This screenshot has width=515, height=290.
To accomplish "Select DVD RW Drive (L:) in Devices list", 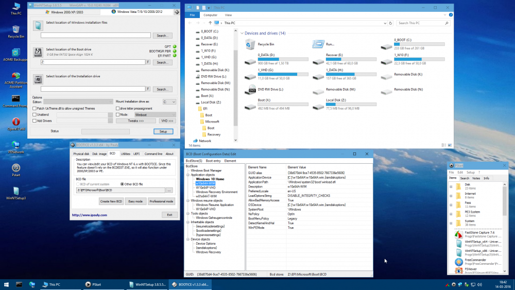I will [264, 89].
